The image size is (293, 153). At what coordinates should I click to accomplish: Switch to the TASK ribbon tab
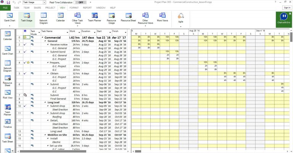[x=16, y=8]
